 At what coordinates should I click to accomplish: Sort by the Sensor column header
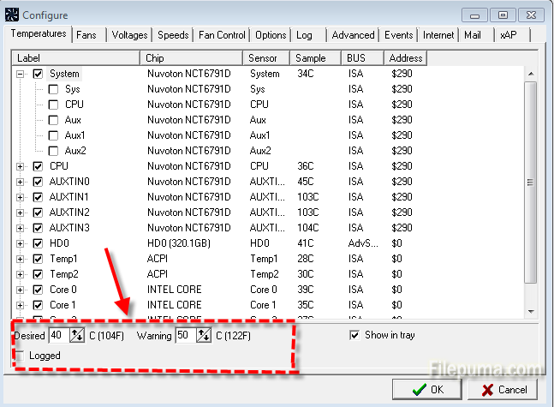coord(266,58)
